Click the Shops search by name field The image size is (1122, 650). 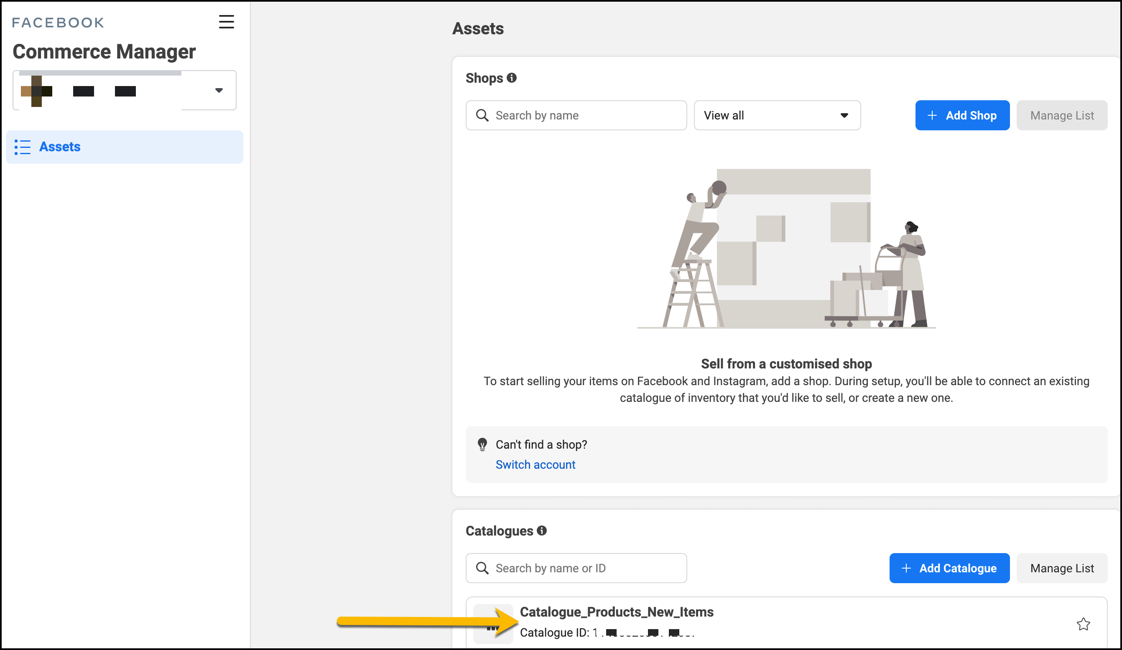(x=576, y=115)
